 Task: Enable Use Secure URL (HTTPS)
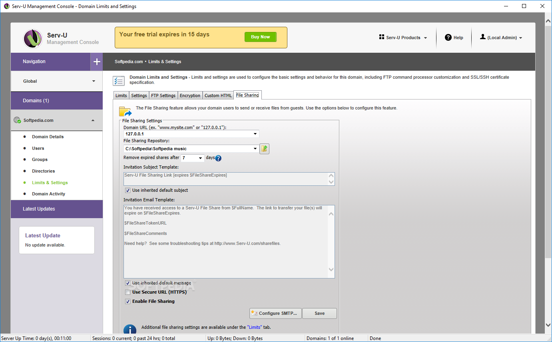point(128,292)
